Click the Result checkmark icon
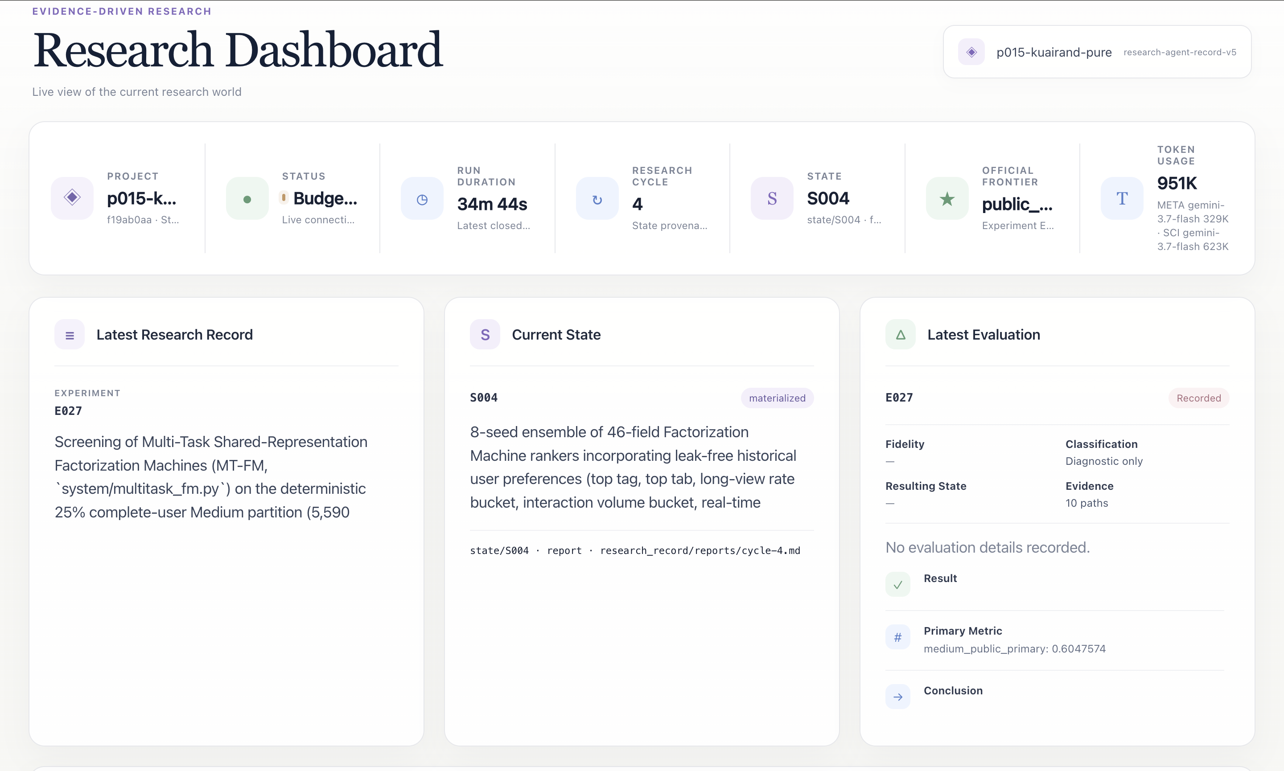Screen dimensions: 1284x771 pos(898,584)
